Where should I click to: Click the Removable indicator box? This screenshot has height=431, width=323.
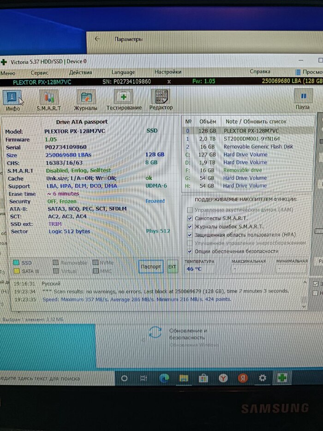point(55,262)
